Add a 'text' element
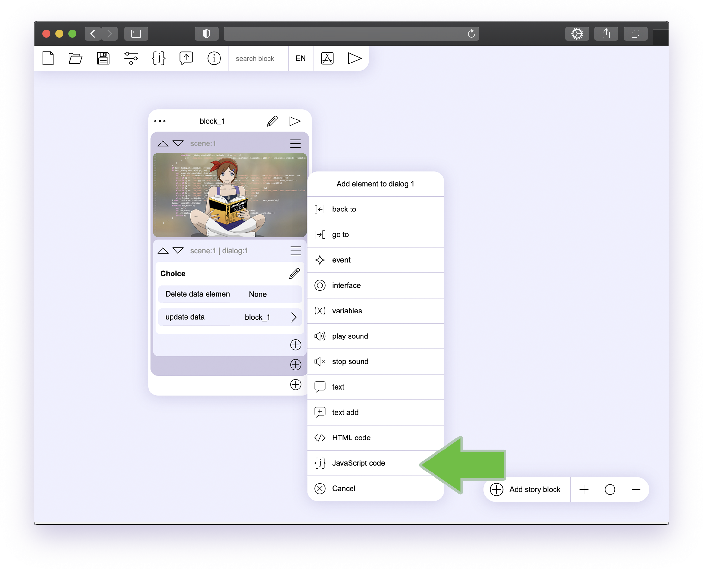Image resolution: width=703 pixels, height=569 pixels. 376,387
